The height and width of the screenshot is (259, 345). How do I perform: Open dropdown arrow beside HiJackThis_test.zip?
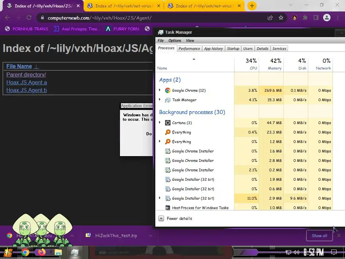click(x=151, y=236)
